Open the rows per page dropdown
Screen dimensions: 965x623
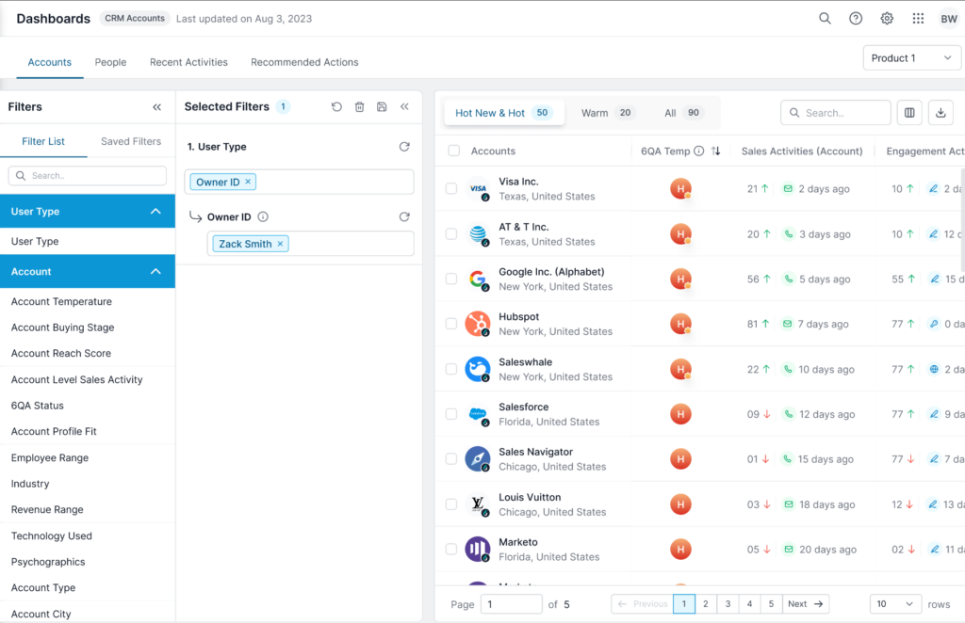[x=895, y=604]
